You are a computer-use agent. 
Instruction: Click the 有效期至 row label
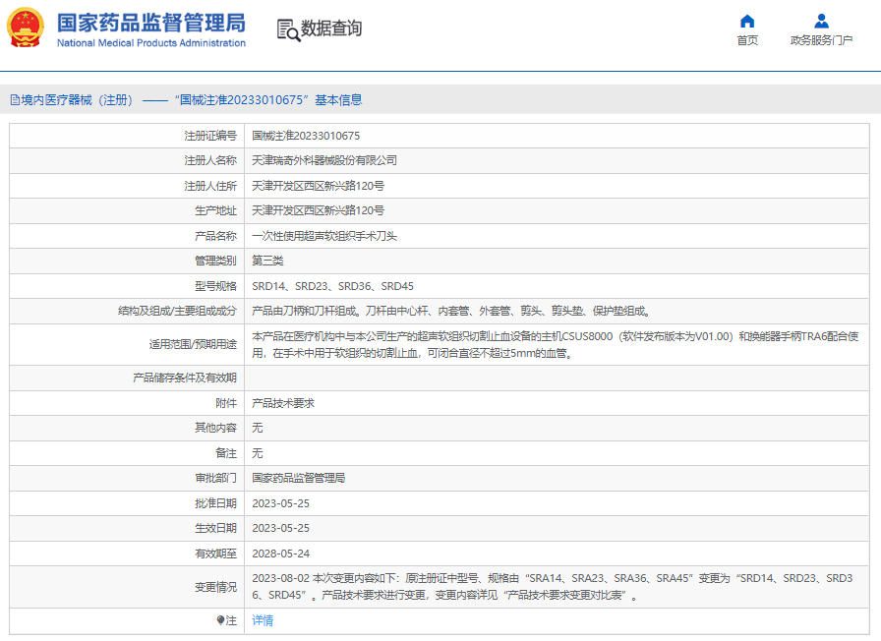pyautogui.click(x=215, y=554)
